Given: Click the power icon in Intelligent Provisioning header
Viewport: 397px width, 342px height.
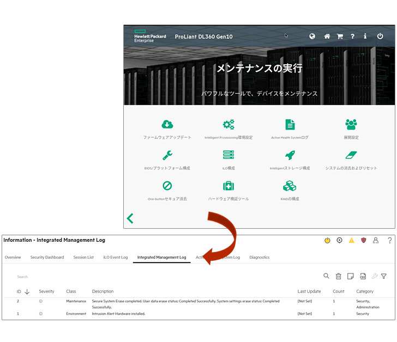Looking at the screenshot, I should (x=380, y=36).
